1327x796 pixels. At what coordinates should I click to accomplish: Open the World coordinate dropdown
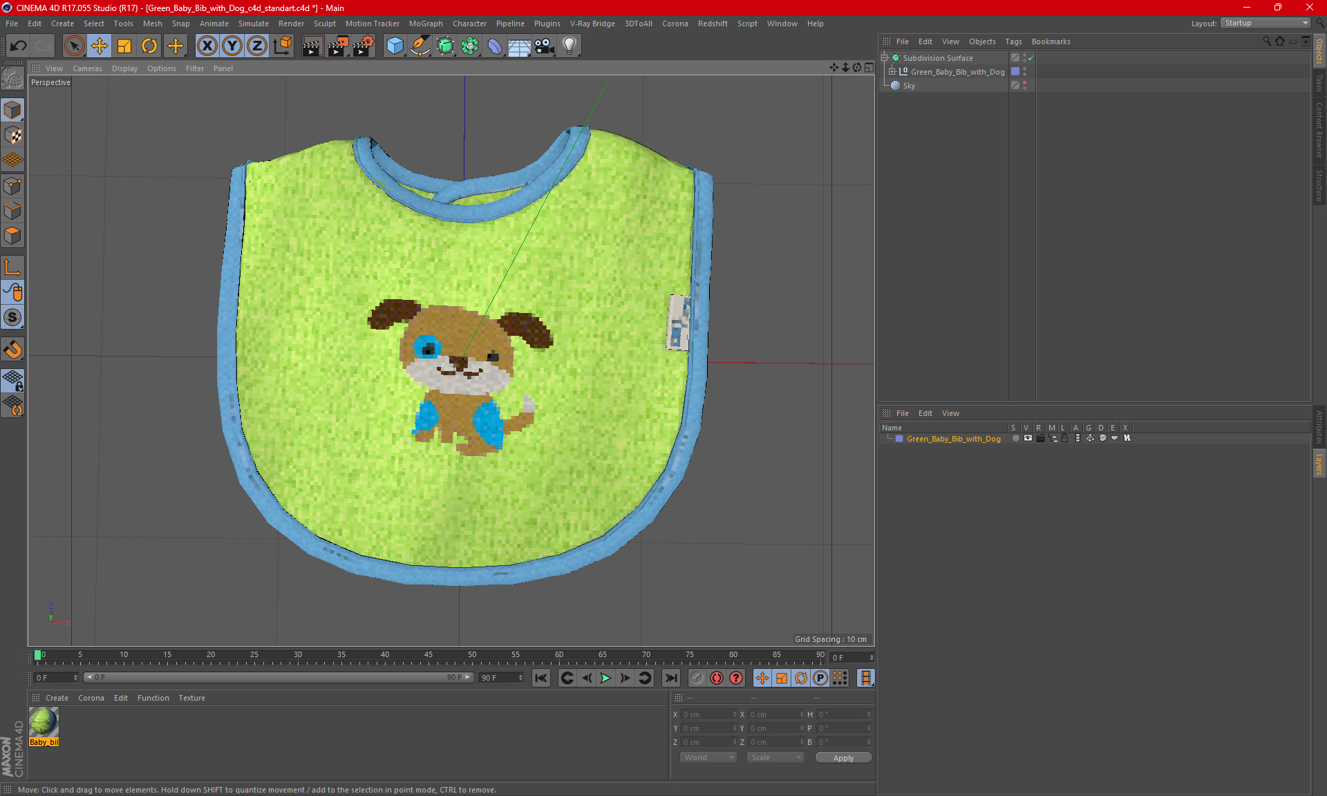708,757
